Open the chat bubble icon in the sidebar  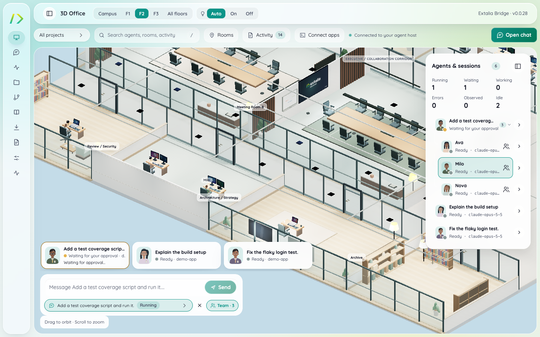point(16,52)
